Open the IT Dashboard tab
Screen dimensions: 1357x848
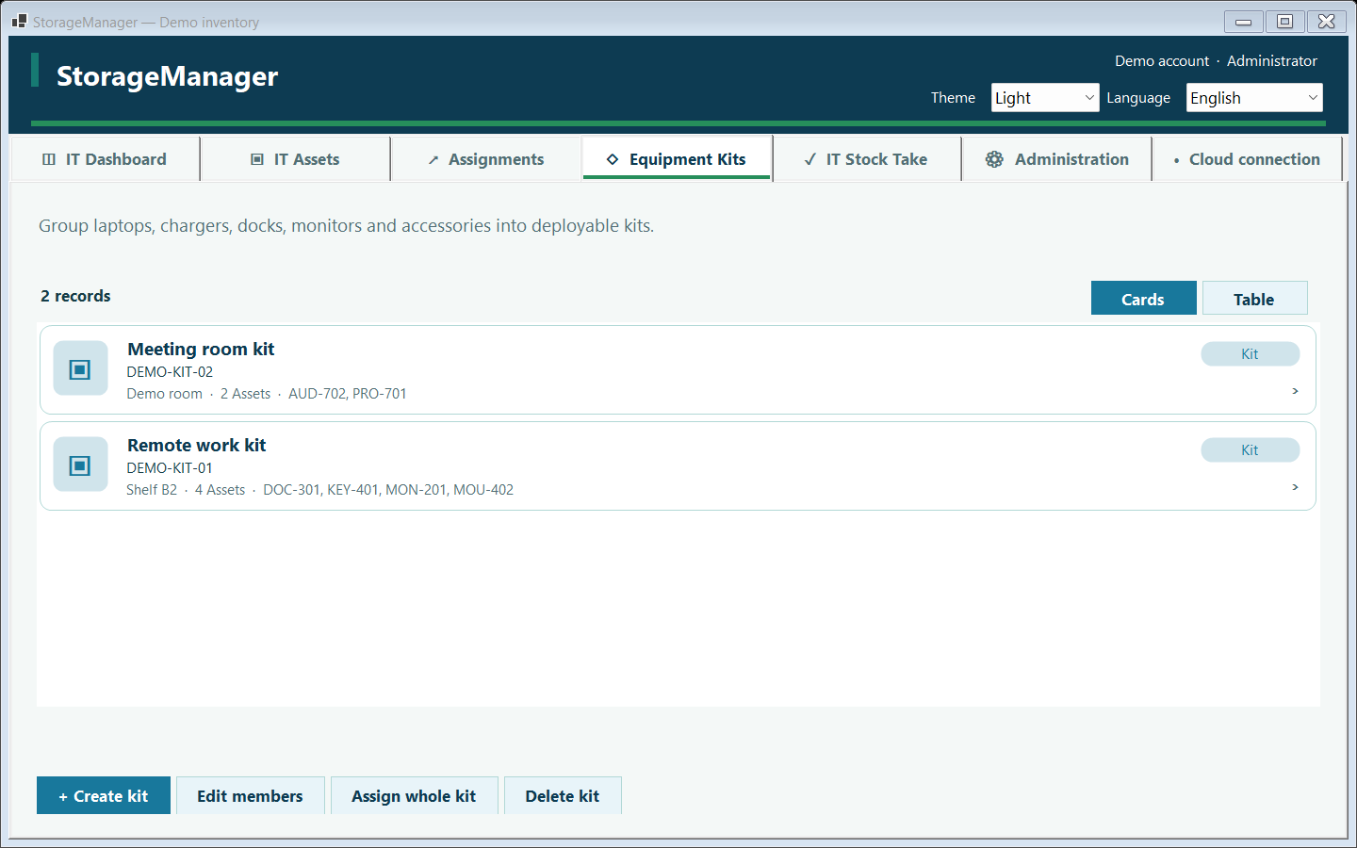click(106, 159)
